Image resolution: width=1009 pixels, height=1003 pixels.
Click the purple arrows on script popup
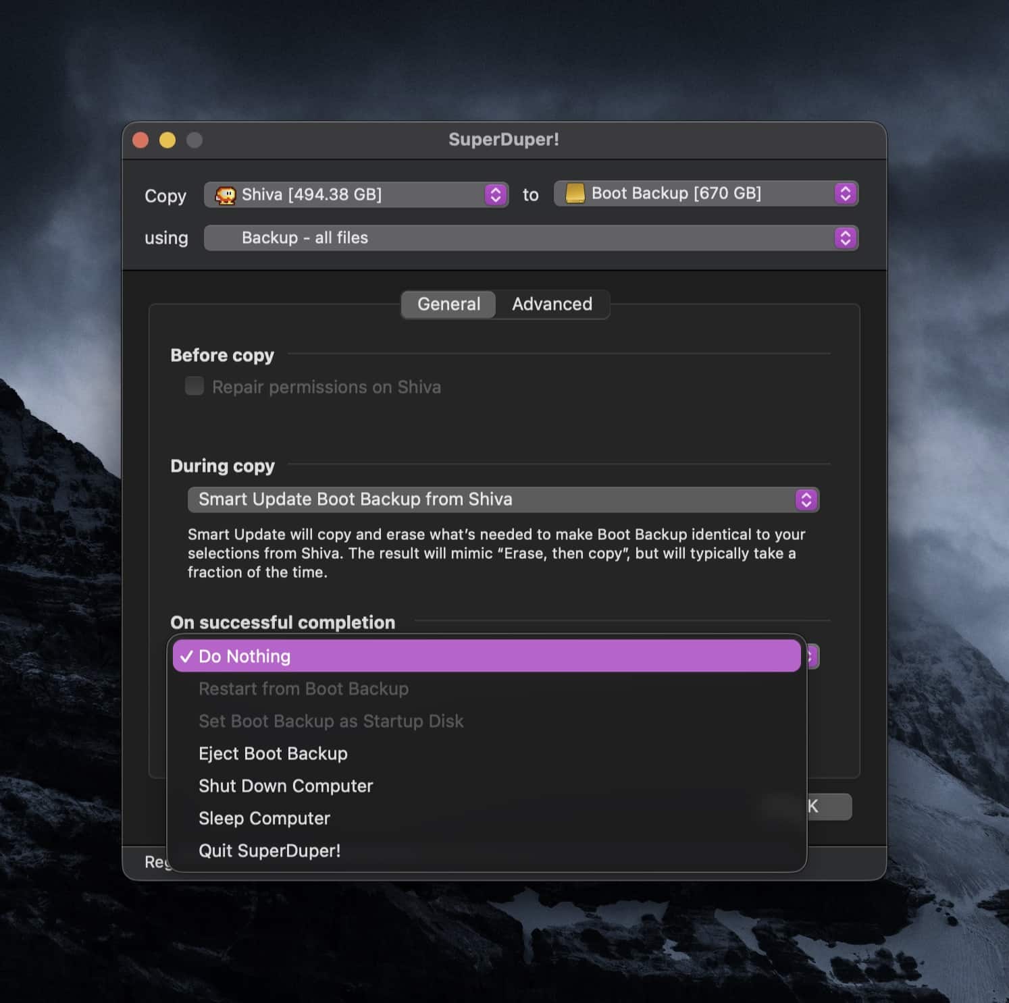[x=845, y=238]
